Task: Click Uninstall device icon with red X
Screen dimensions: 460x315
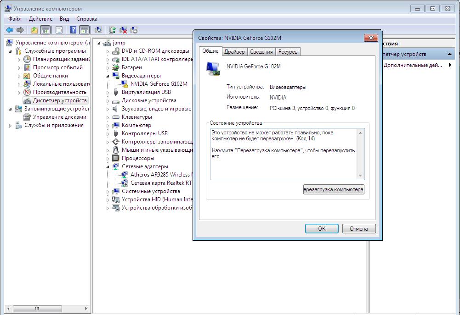Action: (123, 30)
